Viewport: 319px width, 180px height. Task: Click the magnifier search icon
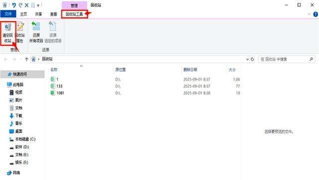pos(311,59)
